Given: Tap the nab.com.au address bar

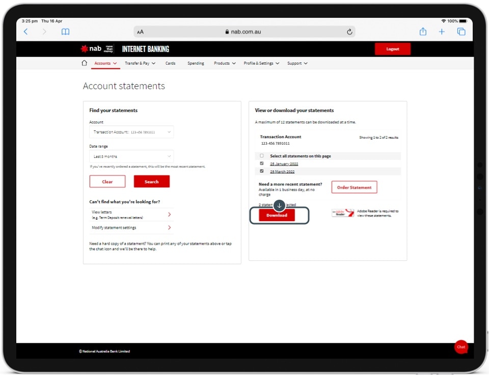Looking at the screenshot, I should pos(244,32).
